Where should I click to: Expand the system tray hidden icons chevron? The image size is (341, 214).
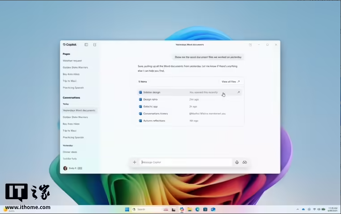(297, 210)
